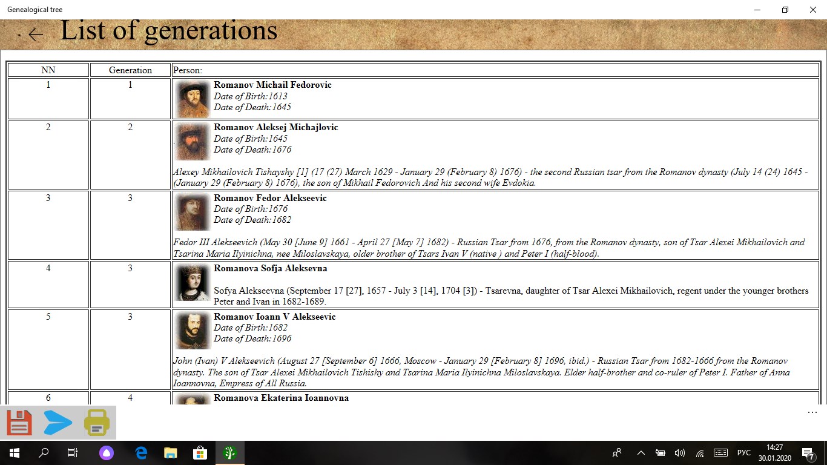Send the list using the blue arrow icon
This screenshot has width=827, height=465.
[x=58, y=423]
